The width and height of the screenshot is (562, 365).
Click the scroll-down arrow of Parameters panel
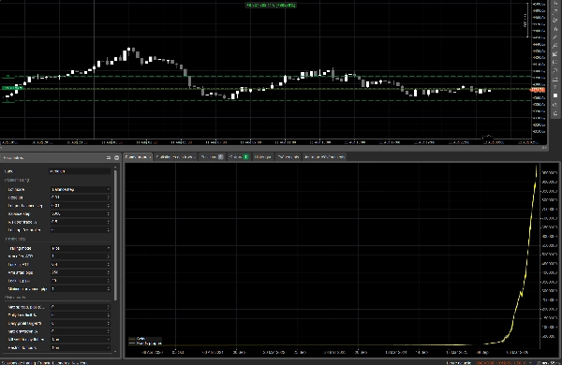tap(115, 352)
